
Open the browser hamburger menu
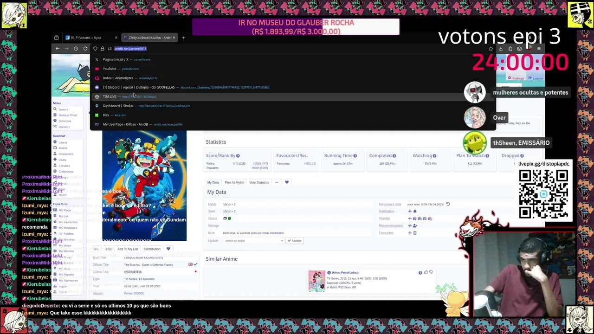tap(539, 49)
